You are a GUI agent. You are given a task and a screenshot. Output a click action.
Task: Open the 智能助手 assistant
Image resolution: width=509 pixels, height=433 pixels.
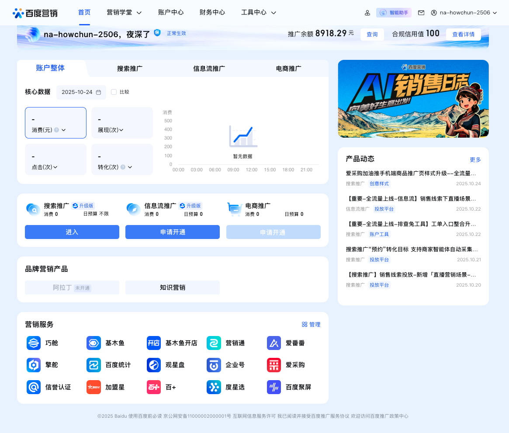click(393, 13)
